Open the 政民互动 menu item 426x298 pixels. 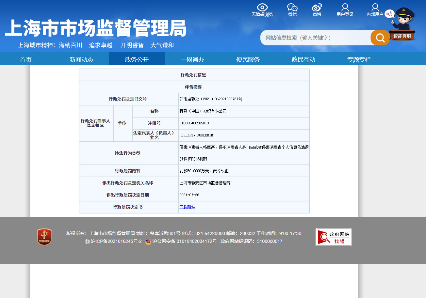point(303,59)
